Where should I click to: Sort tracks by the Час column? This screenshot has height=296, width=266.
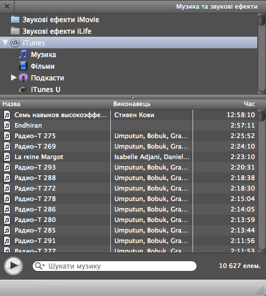(225, 104)
